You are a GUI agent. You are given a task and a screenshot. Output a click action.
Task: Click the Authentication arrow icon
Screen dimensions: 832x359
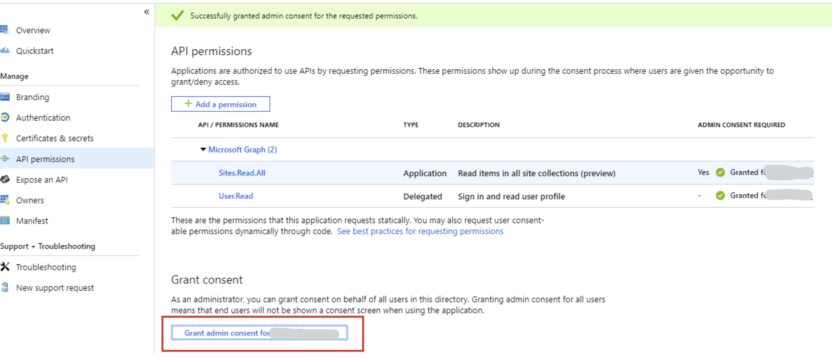tap(5, 118)
